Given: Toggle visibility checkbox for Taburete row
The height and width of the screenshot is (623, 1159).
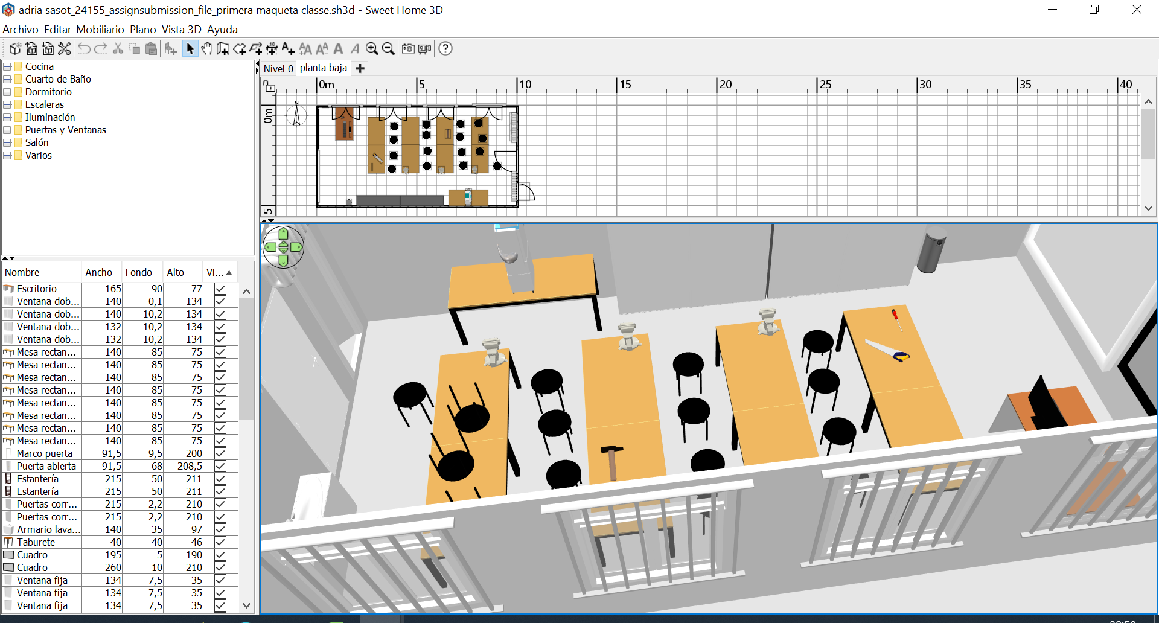Looking at the screenshot, I should coord(220,542).
